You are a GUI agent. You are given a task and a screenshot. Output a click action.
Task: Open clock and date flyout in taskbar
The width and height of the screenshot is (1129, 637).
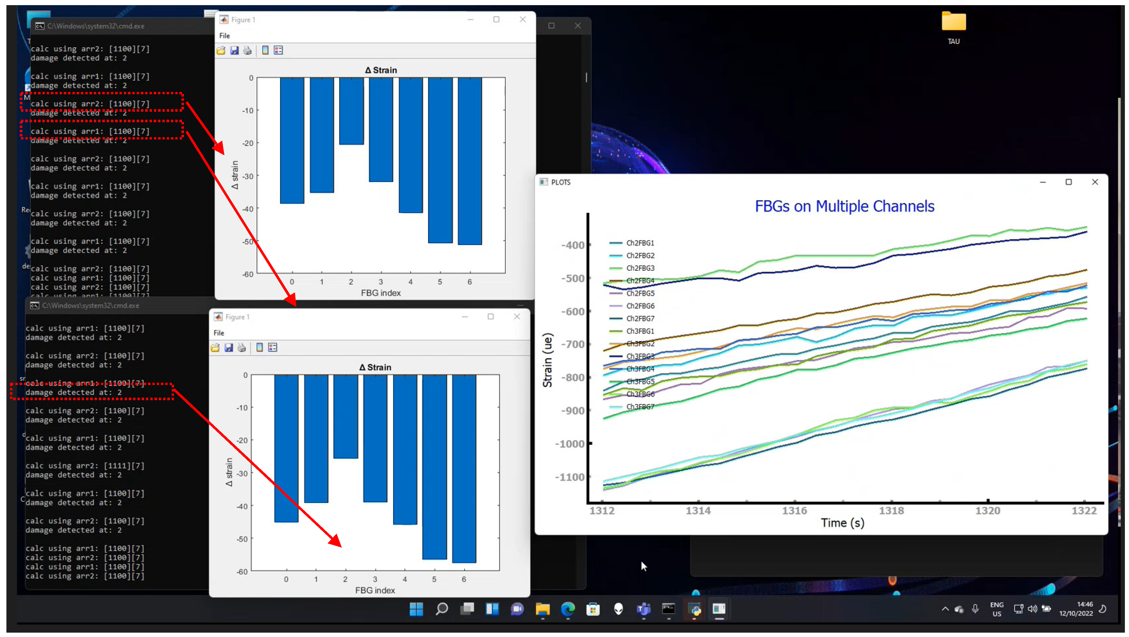[x=1076, y=609]
